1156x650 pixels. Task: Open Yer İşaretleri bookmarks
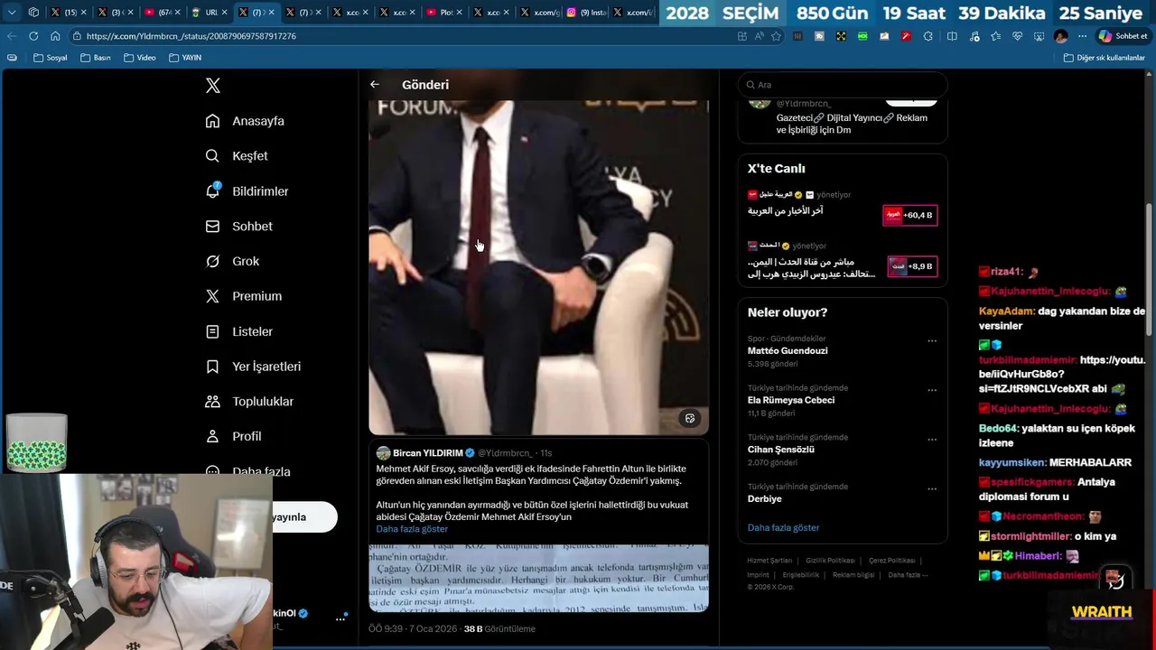click(x=253, y=367)
